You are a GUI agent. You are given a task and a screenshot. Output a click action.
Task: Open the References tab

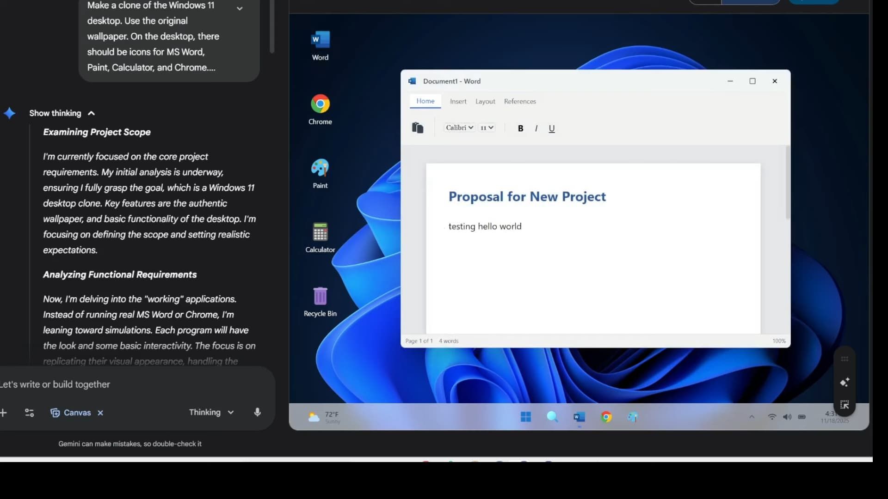pos(520,102)
